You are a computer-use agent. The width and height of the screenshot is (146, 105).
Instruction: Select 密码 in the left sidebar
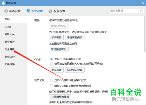pos(14,19)
